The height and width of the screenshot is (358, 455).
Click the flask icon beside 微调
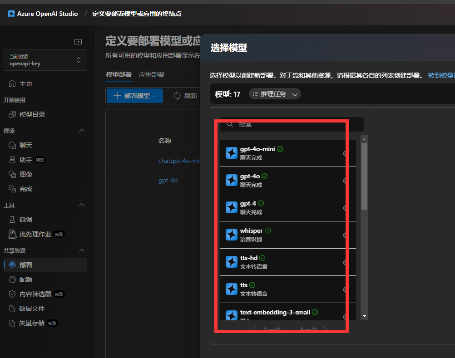[12, 220]
